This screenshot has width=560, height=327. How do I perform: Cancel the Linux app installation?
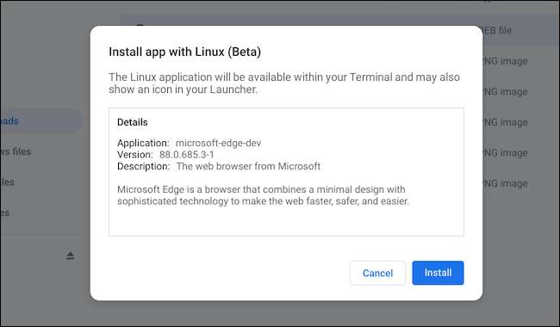[377, 273]
